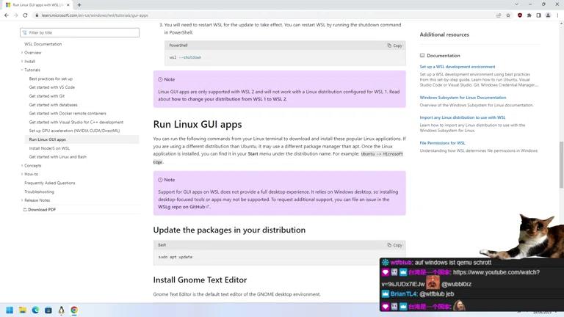Click the site lock icon in address bar

[x=37, y=15]
